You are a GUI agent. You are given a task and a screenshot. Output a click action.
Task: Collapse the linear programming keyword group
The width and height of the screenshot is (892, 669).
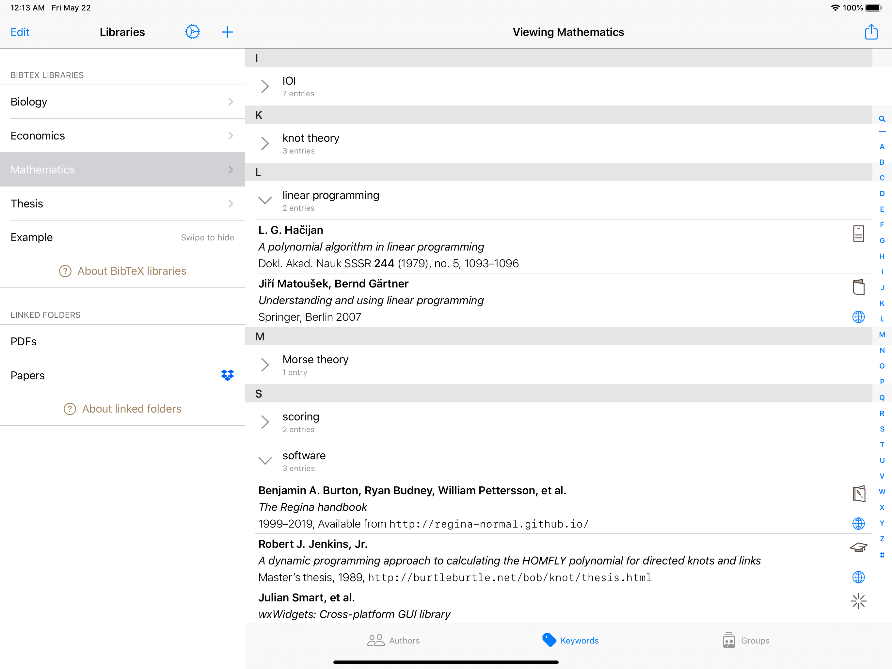click(x=265, y=201)
